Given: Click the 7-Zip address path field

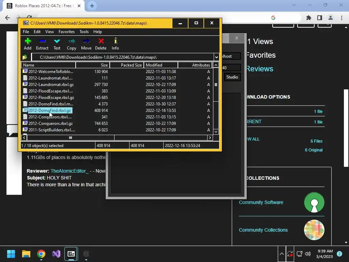Looking at the screenshot, I should point(123,57).
